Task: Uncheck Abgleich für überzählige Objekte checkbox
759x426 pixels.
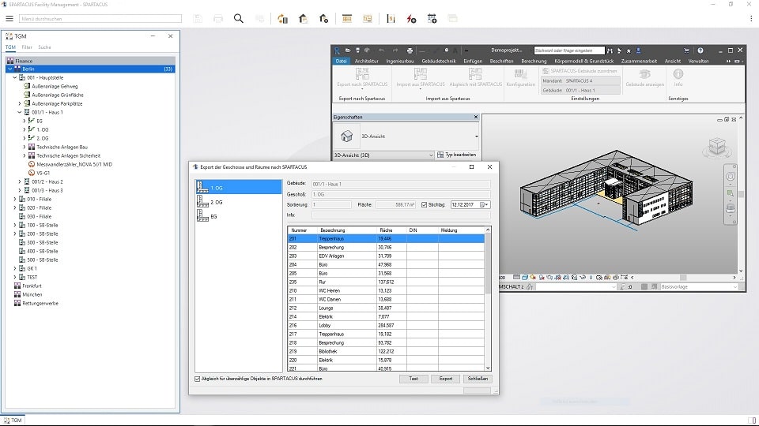Action: click(198, 379)
